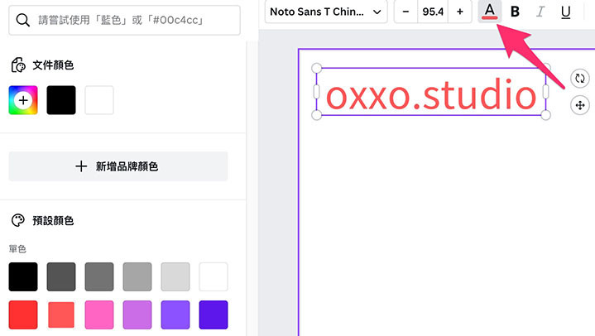The image size is (595, 336).
Task: Pick dark indigo preset swatch
Action: point(214,314)
